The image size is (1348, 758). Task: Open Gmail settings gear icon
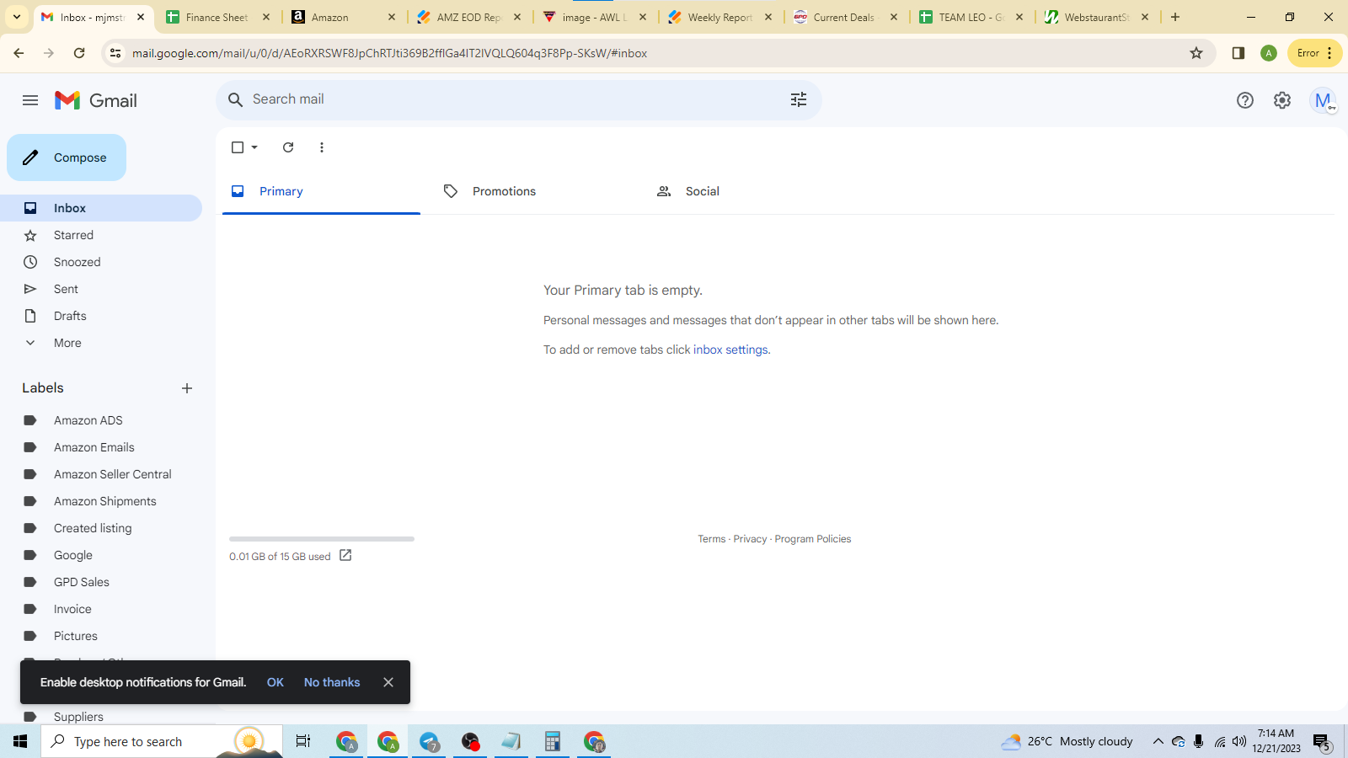1282,100
